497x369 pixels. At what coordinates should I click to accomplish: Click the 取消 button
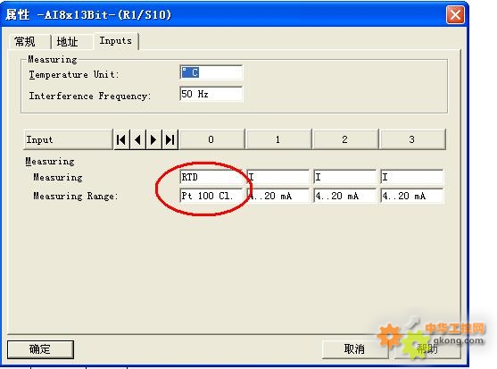pyautogui.click(x=354, y=349)
